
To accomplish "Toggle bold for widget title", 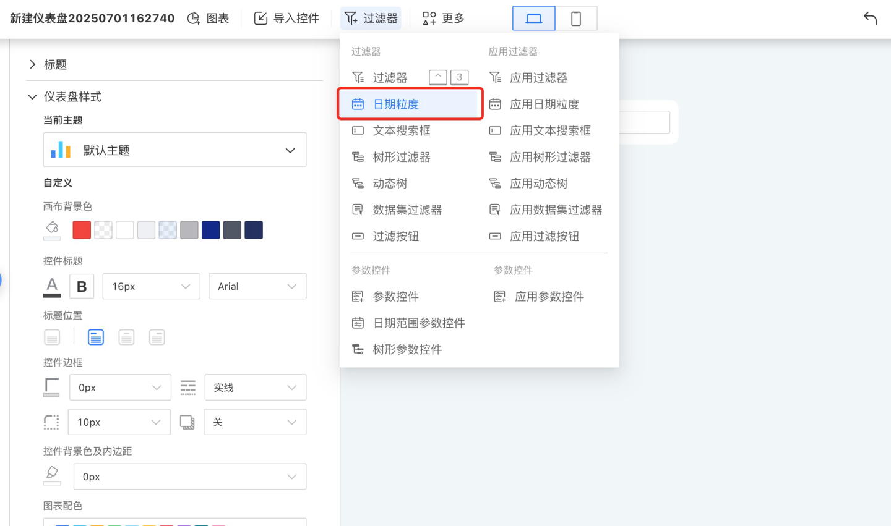I will pyautogui.click(x=82, y=287).
